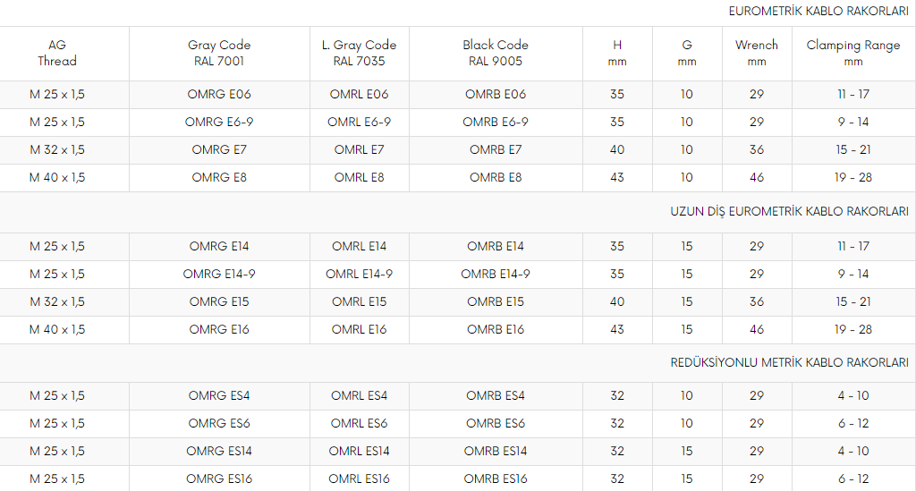Select the AG Thread column header

(x=57, y=53)
